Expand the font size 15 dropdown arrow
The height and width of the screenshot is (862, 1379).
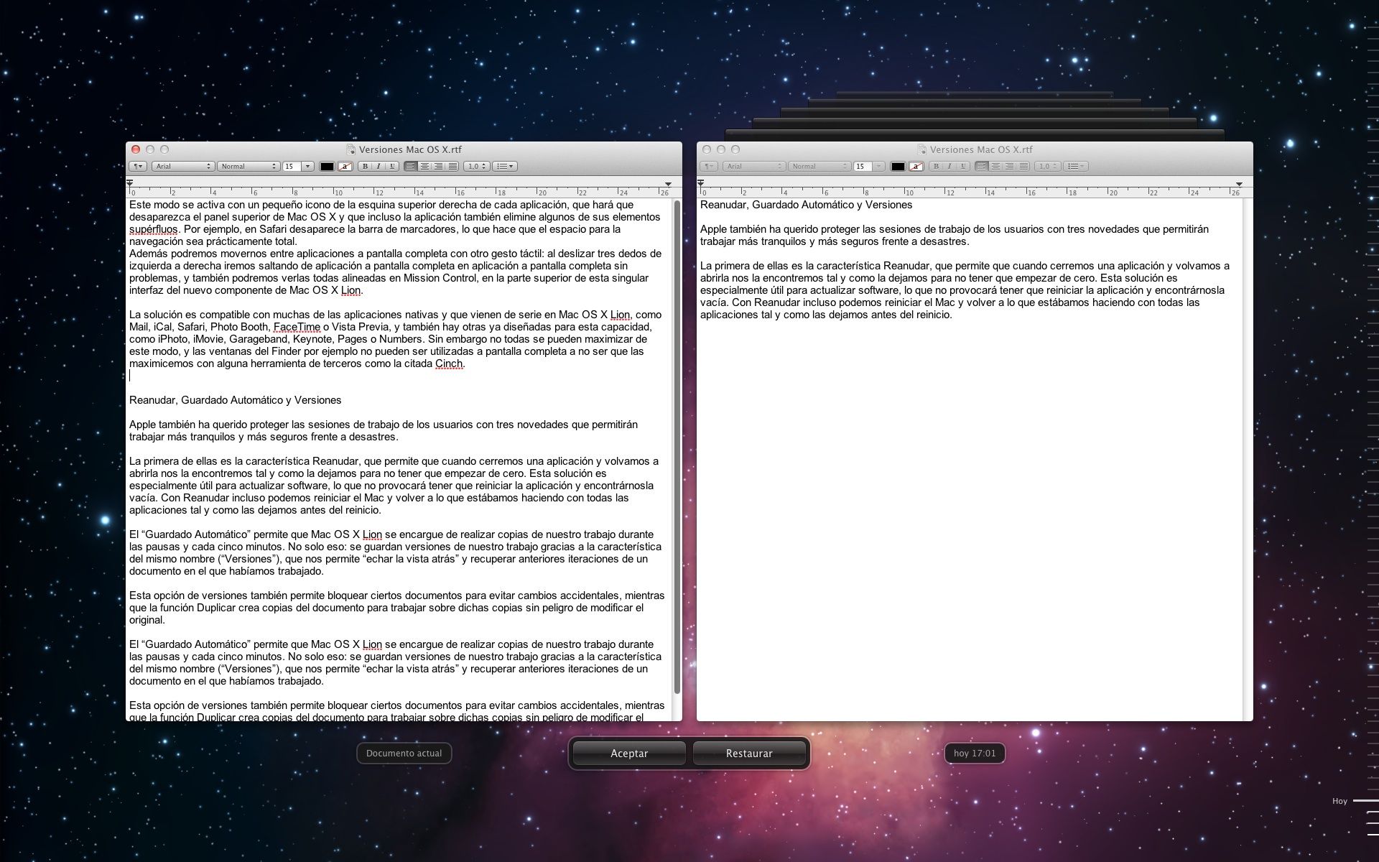[x=308, y=167]
